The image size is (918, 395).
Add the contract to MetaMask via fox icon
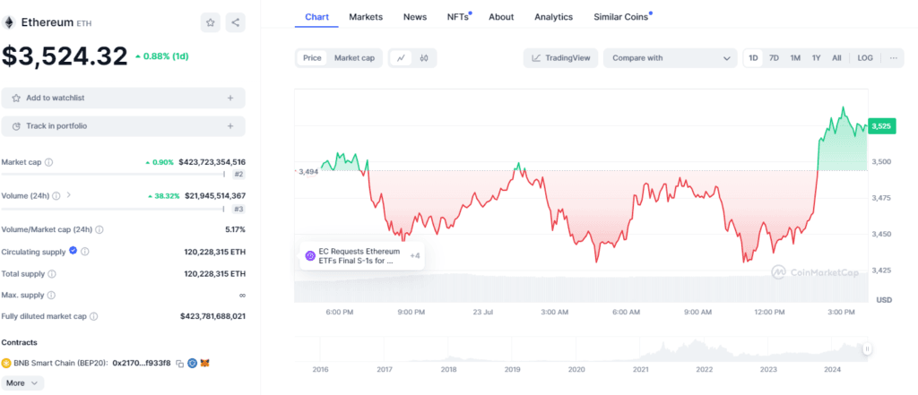[205, 364]
